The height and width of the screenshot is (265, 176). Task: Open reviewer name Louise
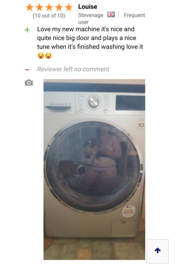click(88, 7)
